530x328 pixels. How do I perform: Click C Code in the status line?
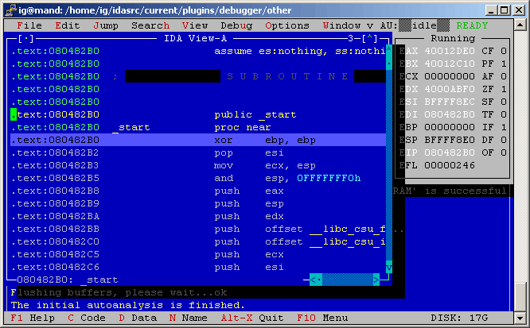87,318
